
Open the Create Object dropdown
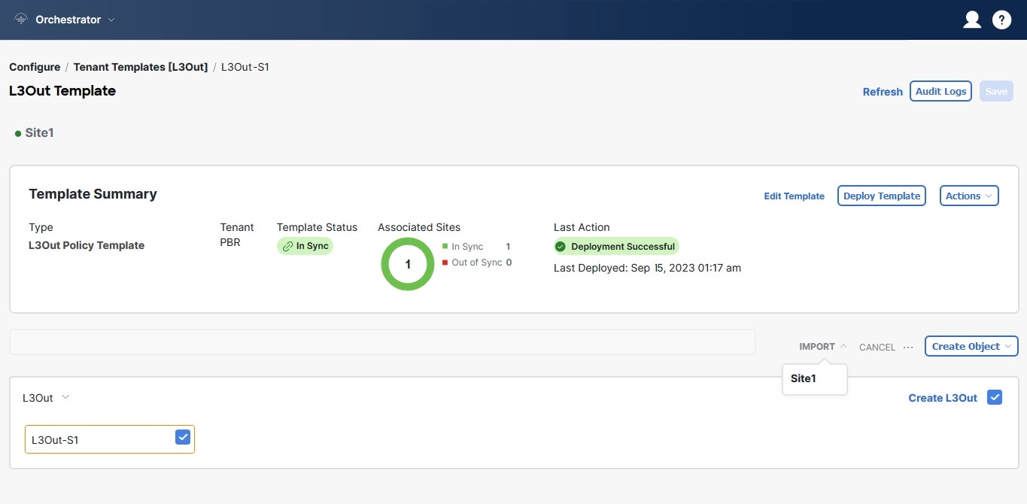click(971, 346)
